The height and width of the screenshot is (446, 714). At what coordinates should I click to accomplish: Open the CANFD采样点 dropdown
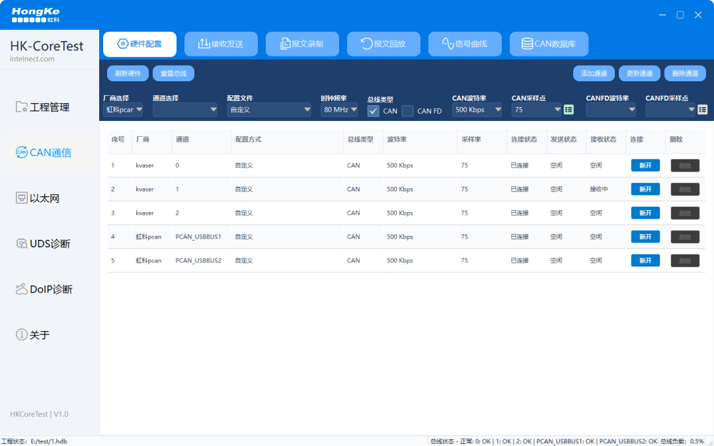[670, 110]
